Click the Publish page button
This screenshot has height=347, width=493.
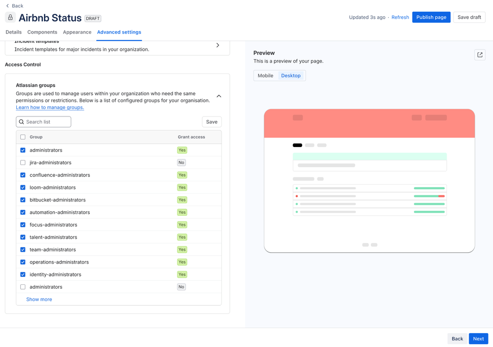[431, 17]
